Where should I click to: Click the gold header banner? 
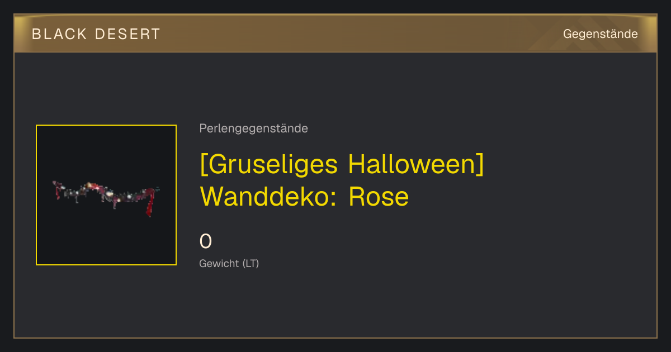[335, 34]
